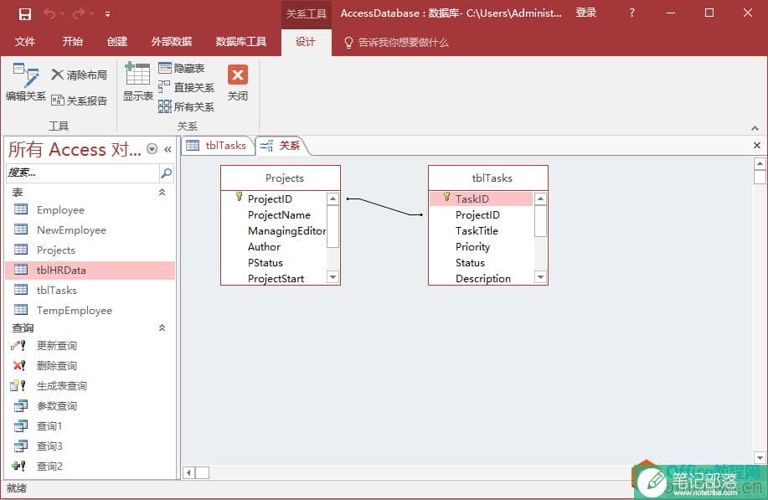
Task: Click the Save icon in title bar
Action: pos(25,13)
